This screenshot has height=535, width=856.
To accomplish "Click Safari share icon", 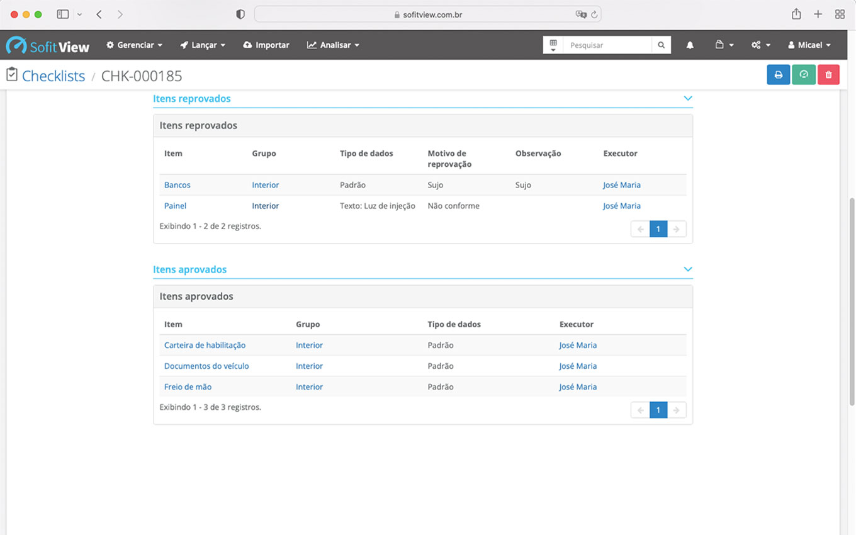I will point(796,14).
